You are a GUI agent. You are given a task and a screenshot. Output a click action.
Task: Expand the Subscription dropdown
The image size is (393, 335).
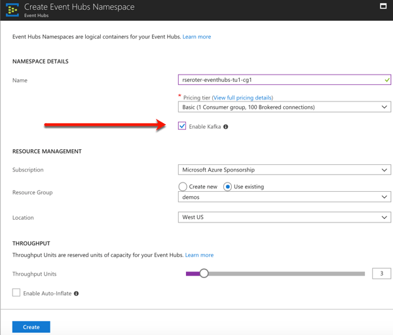click(284, 169)
